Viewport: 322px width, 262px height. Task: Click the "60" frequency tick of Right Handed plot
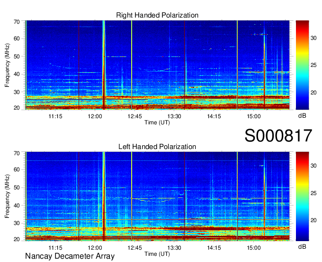(17, 39)
